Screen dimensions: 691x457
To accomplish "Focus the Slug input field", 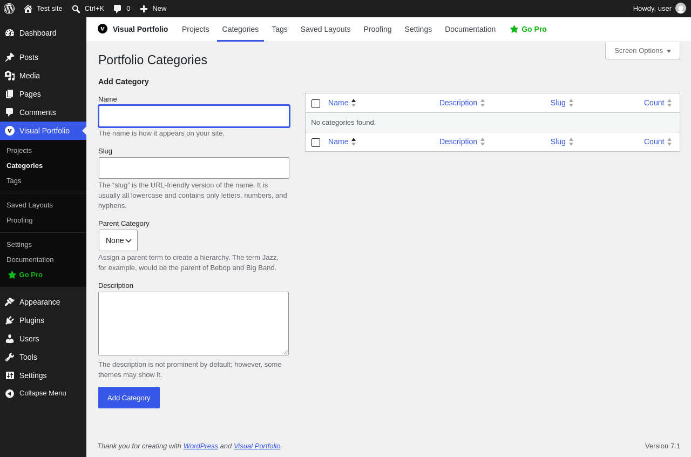I will click(194, 168).
